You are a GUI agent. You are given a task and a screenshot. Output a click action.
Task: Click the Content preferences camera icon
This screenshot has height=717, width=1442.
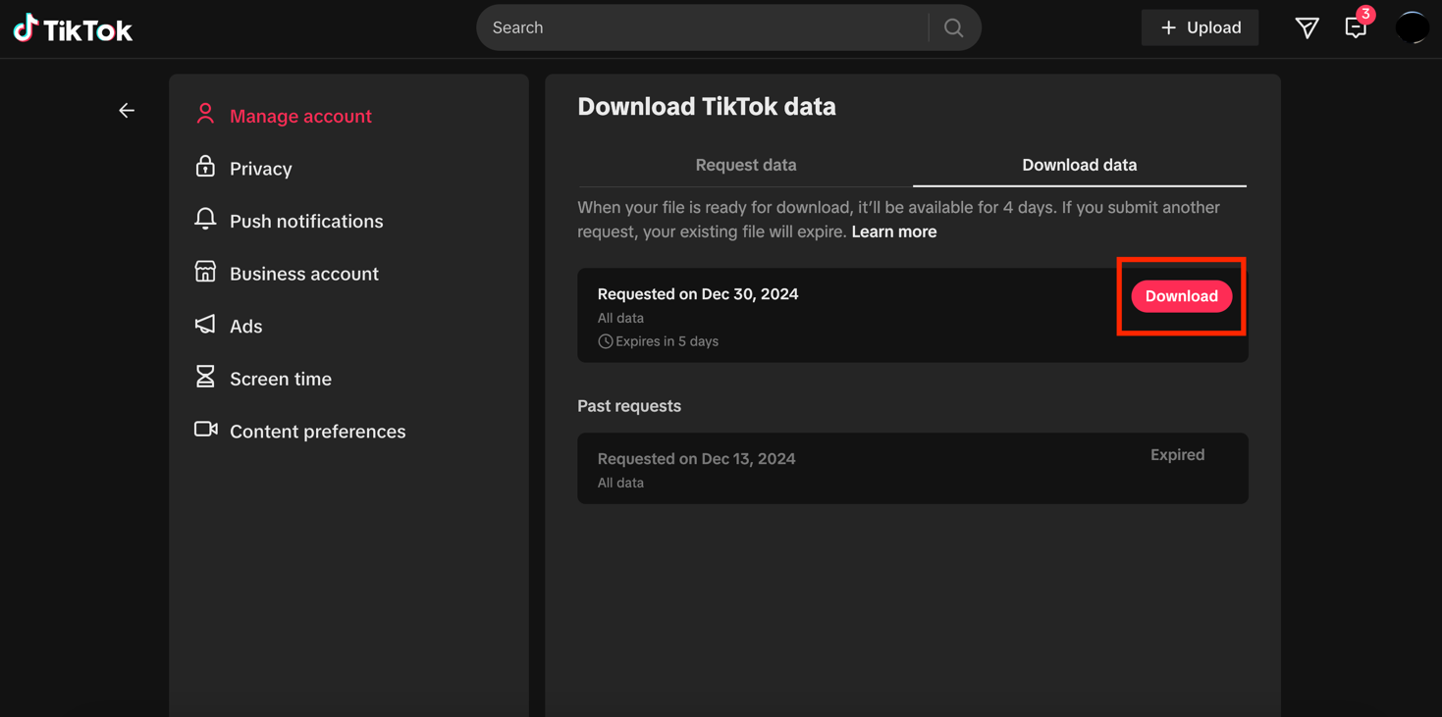coord(205,430)
